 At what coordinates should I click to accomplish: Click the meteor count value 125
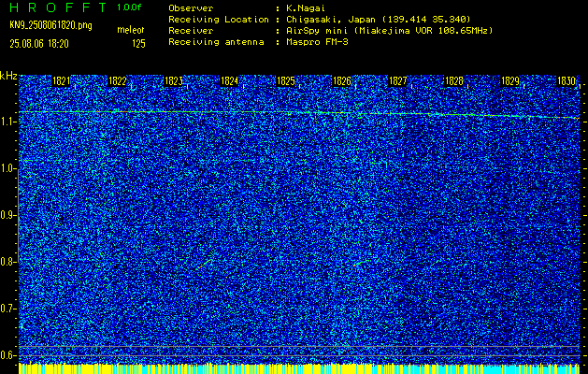click(138, 44)
